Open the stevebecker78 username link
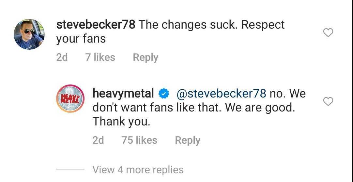 [x=96, y=25]
